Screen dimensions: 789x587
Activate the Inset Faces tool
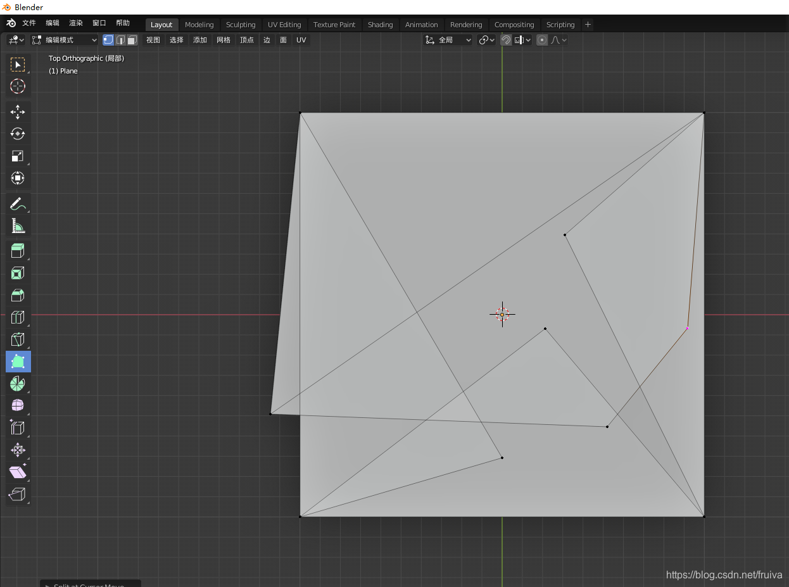(18, 274)
